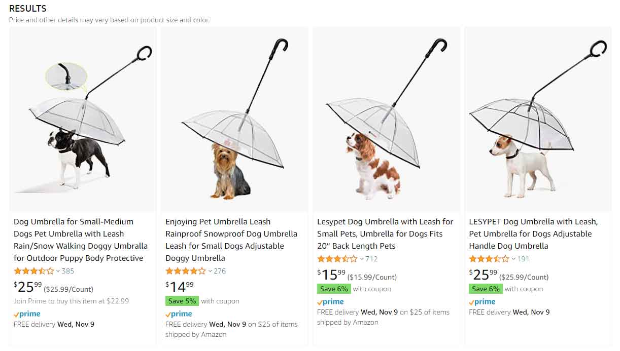Open the Yorkie umbrella leash product image
This screenshot has height=351, width=620.
click(x=234, y=119)
